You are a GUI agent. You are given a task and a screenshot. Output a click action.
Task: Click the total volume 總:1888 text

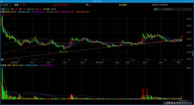[x=123, y=5]
